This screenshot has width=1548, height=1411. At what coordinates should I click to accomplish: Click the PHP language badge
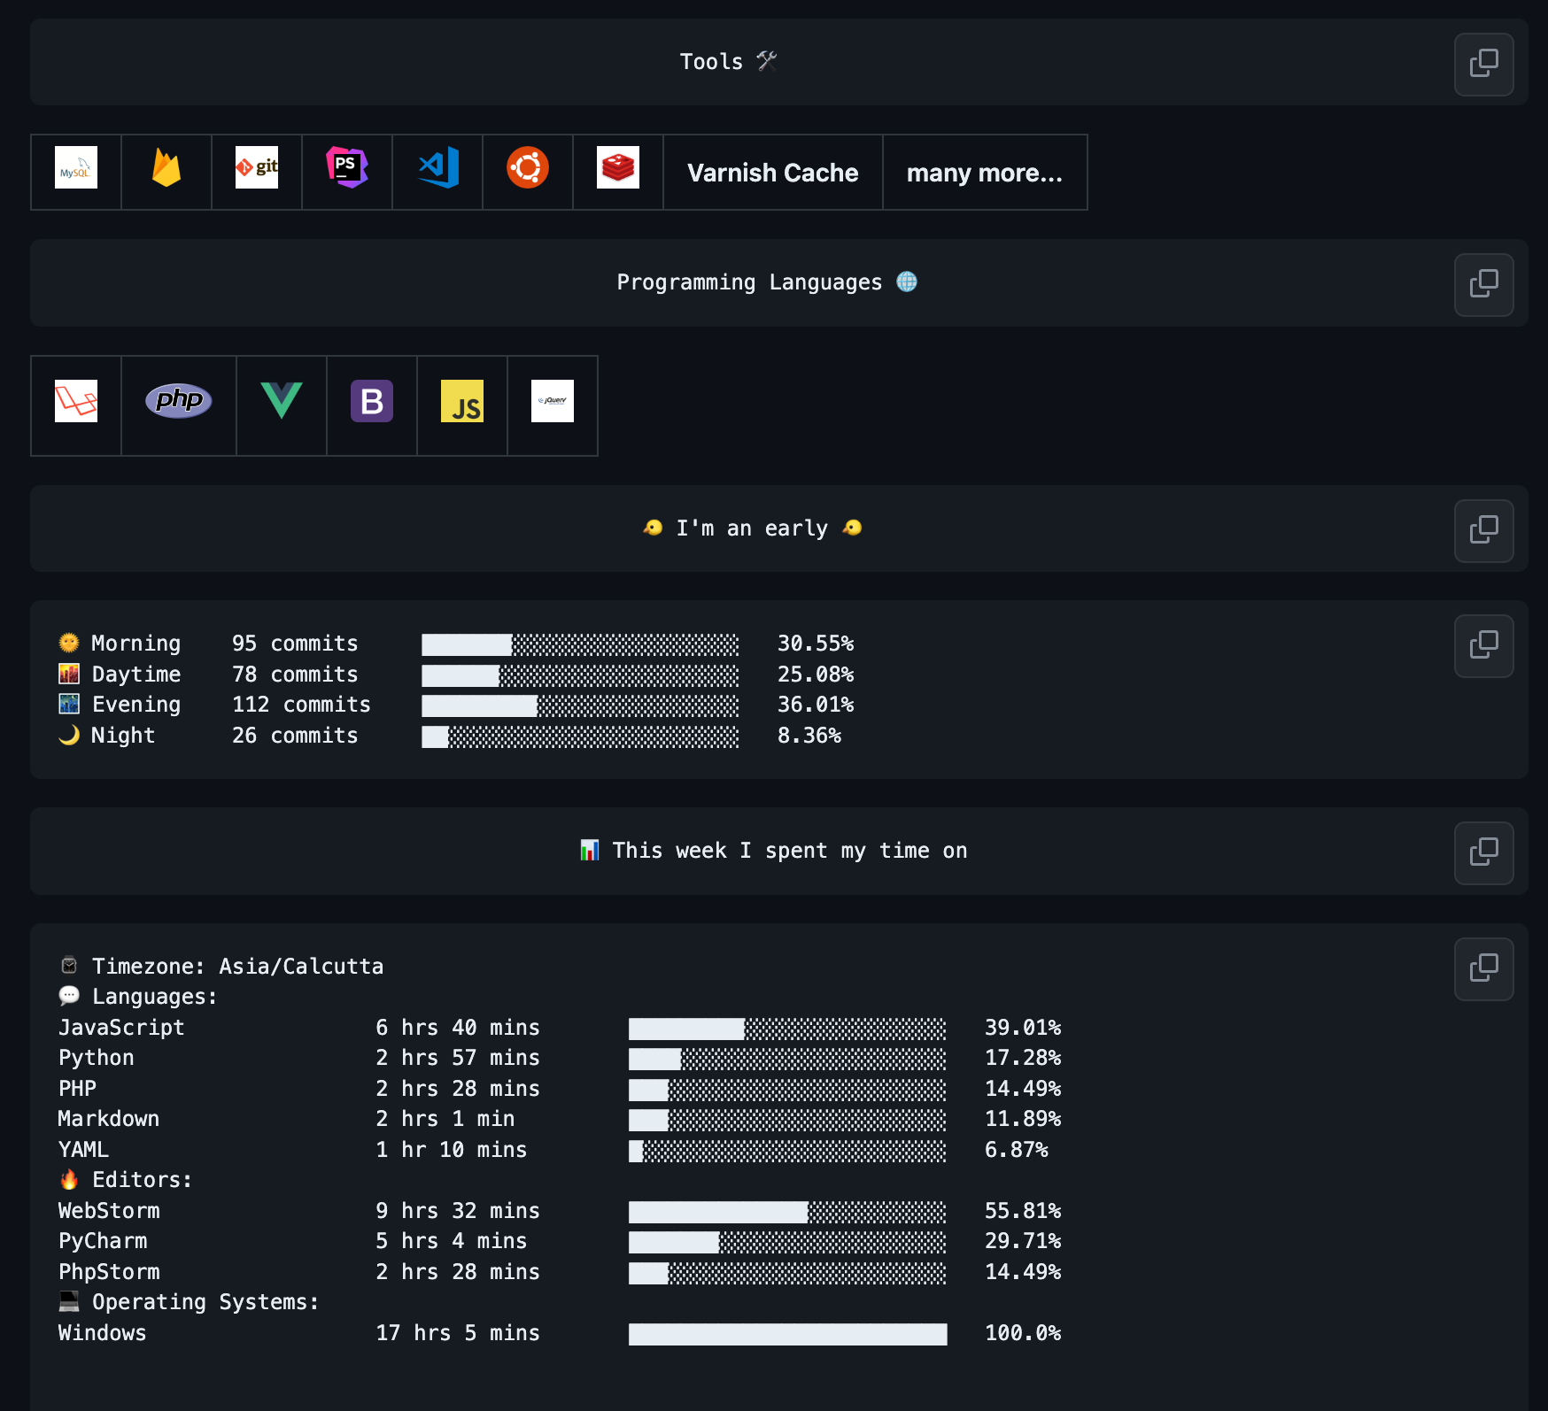[179, 401]
